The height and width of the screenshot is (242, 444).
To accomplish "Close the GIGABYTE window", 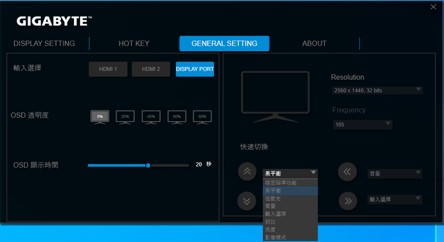I will 434,7.
